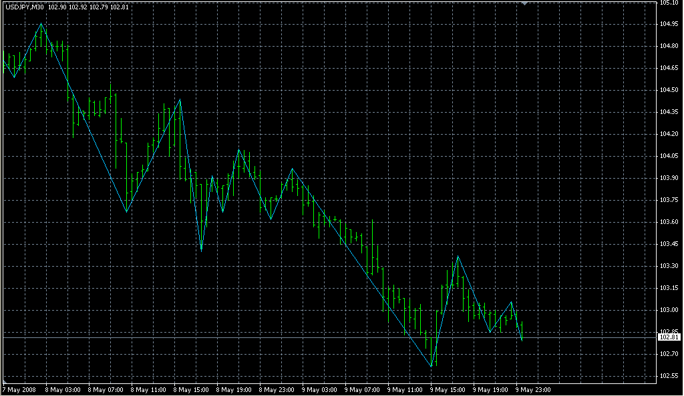This screenshot has width=684, height=396.
Task: Click the 103.45 price scale label
Action: pyautogui.click(x=669, y=244)
